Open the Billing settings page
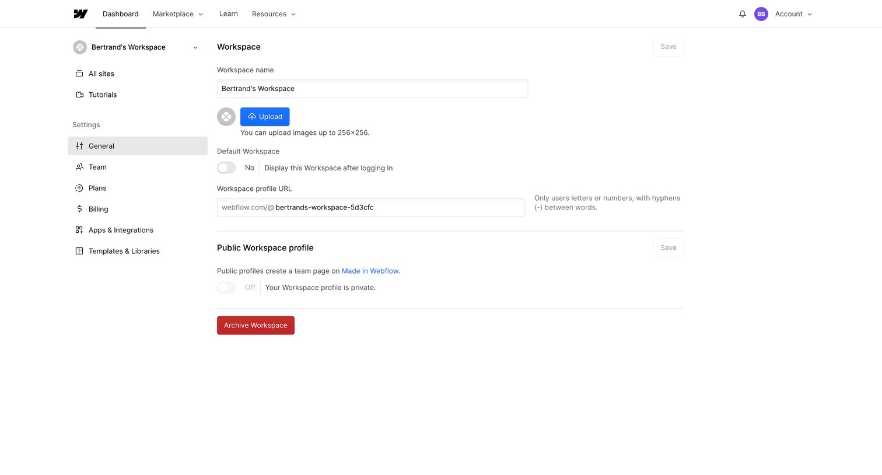882x475 pixels. coord(138,209)
